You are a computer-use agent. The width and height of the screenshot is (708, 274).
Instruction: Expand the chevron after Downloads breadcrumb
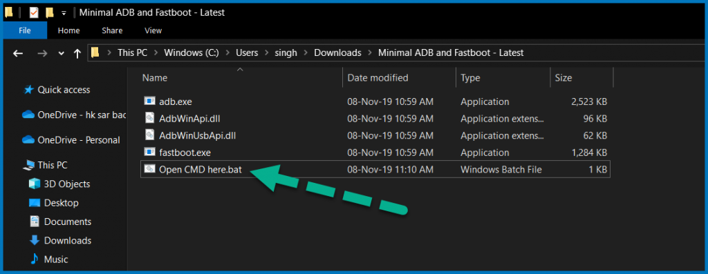coord(370,52)
